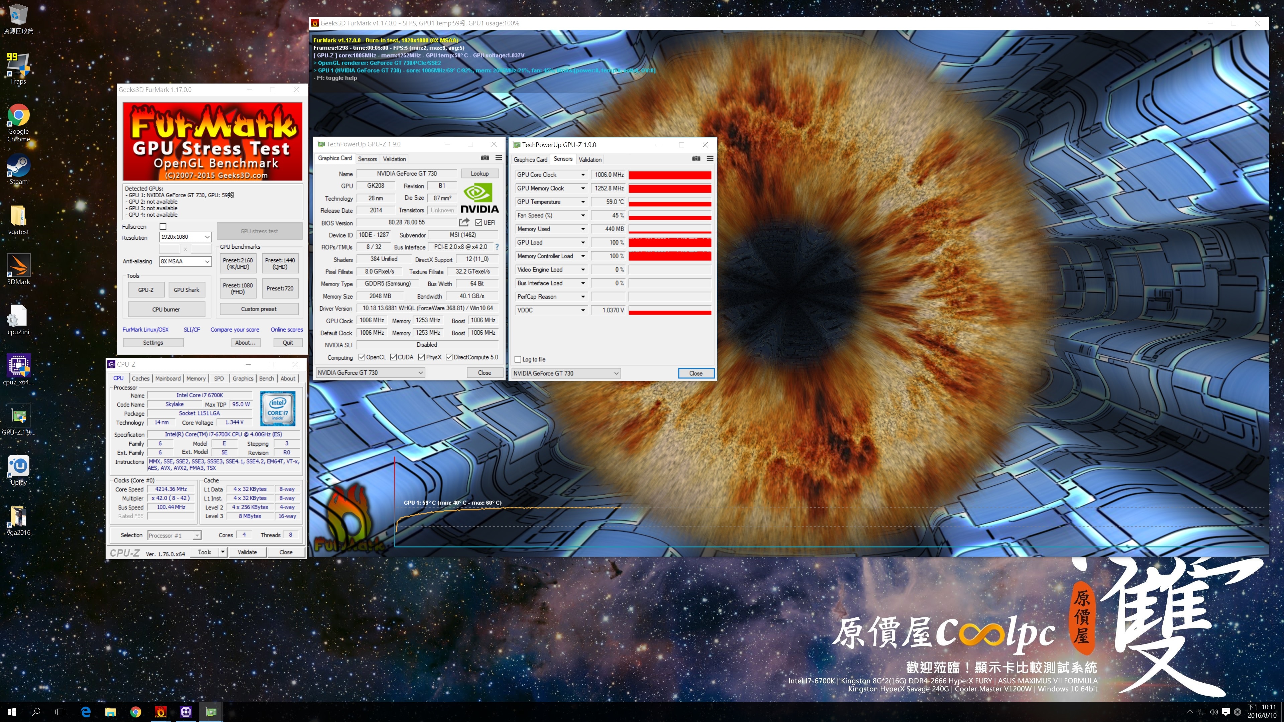Viewport: 1284px width, 722px height.
Task: Open the Compare your score link
Action: pos(235,329)
